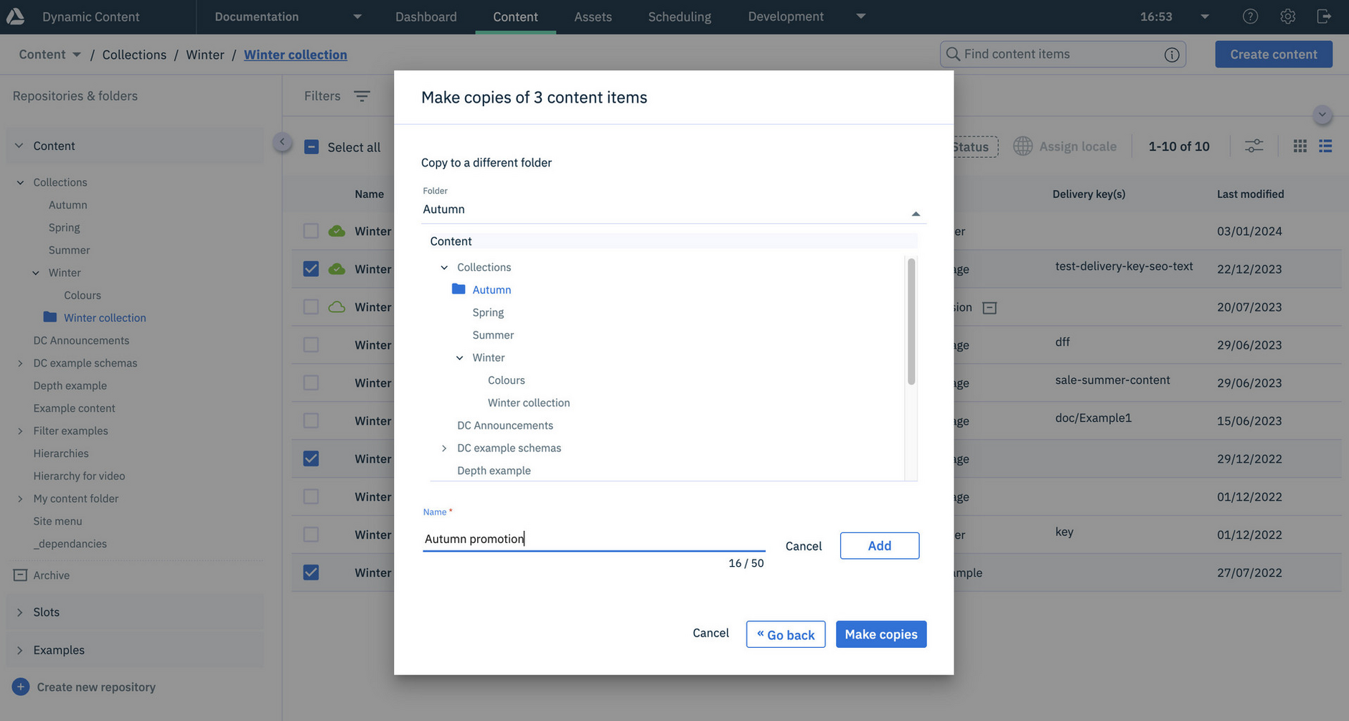This screenshot has width=1349, height=721.
Task: Open the Development menu dropdown arrow
Action: coord(861,17)
